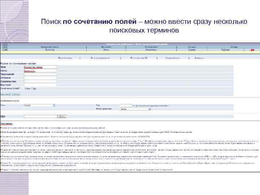Click into the Автор input field
The image size is (260, 195).
[x=40, y=71]
